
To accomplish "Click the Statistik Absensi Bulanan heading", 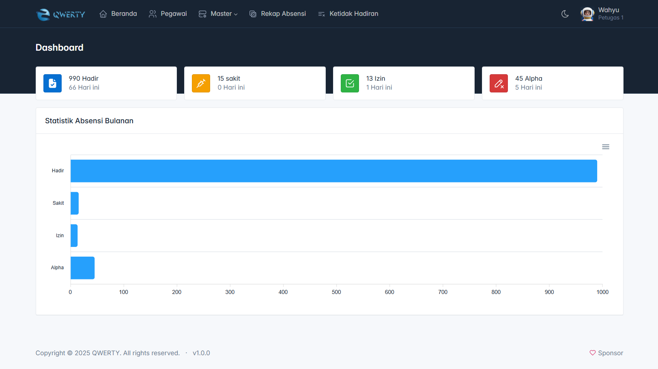I will pos(89,121).
